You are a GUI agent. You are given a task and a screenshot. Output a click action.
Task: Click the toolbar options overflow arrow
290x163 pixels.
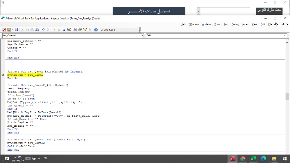pos(140,30)
